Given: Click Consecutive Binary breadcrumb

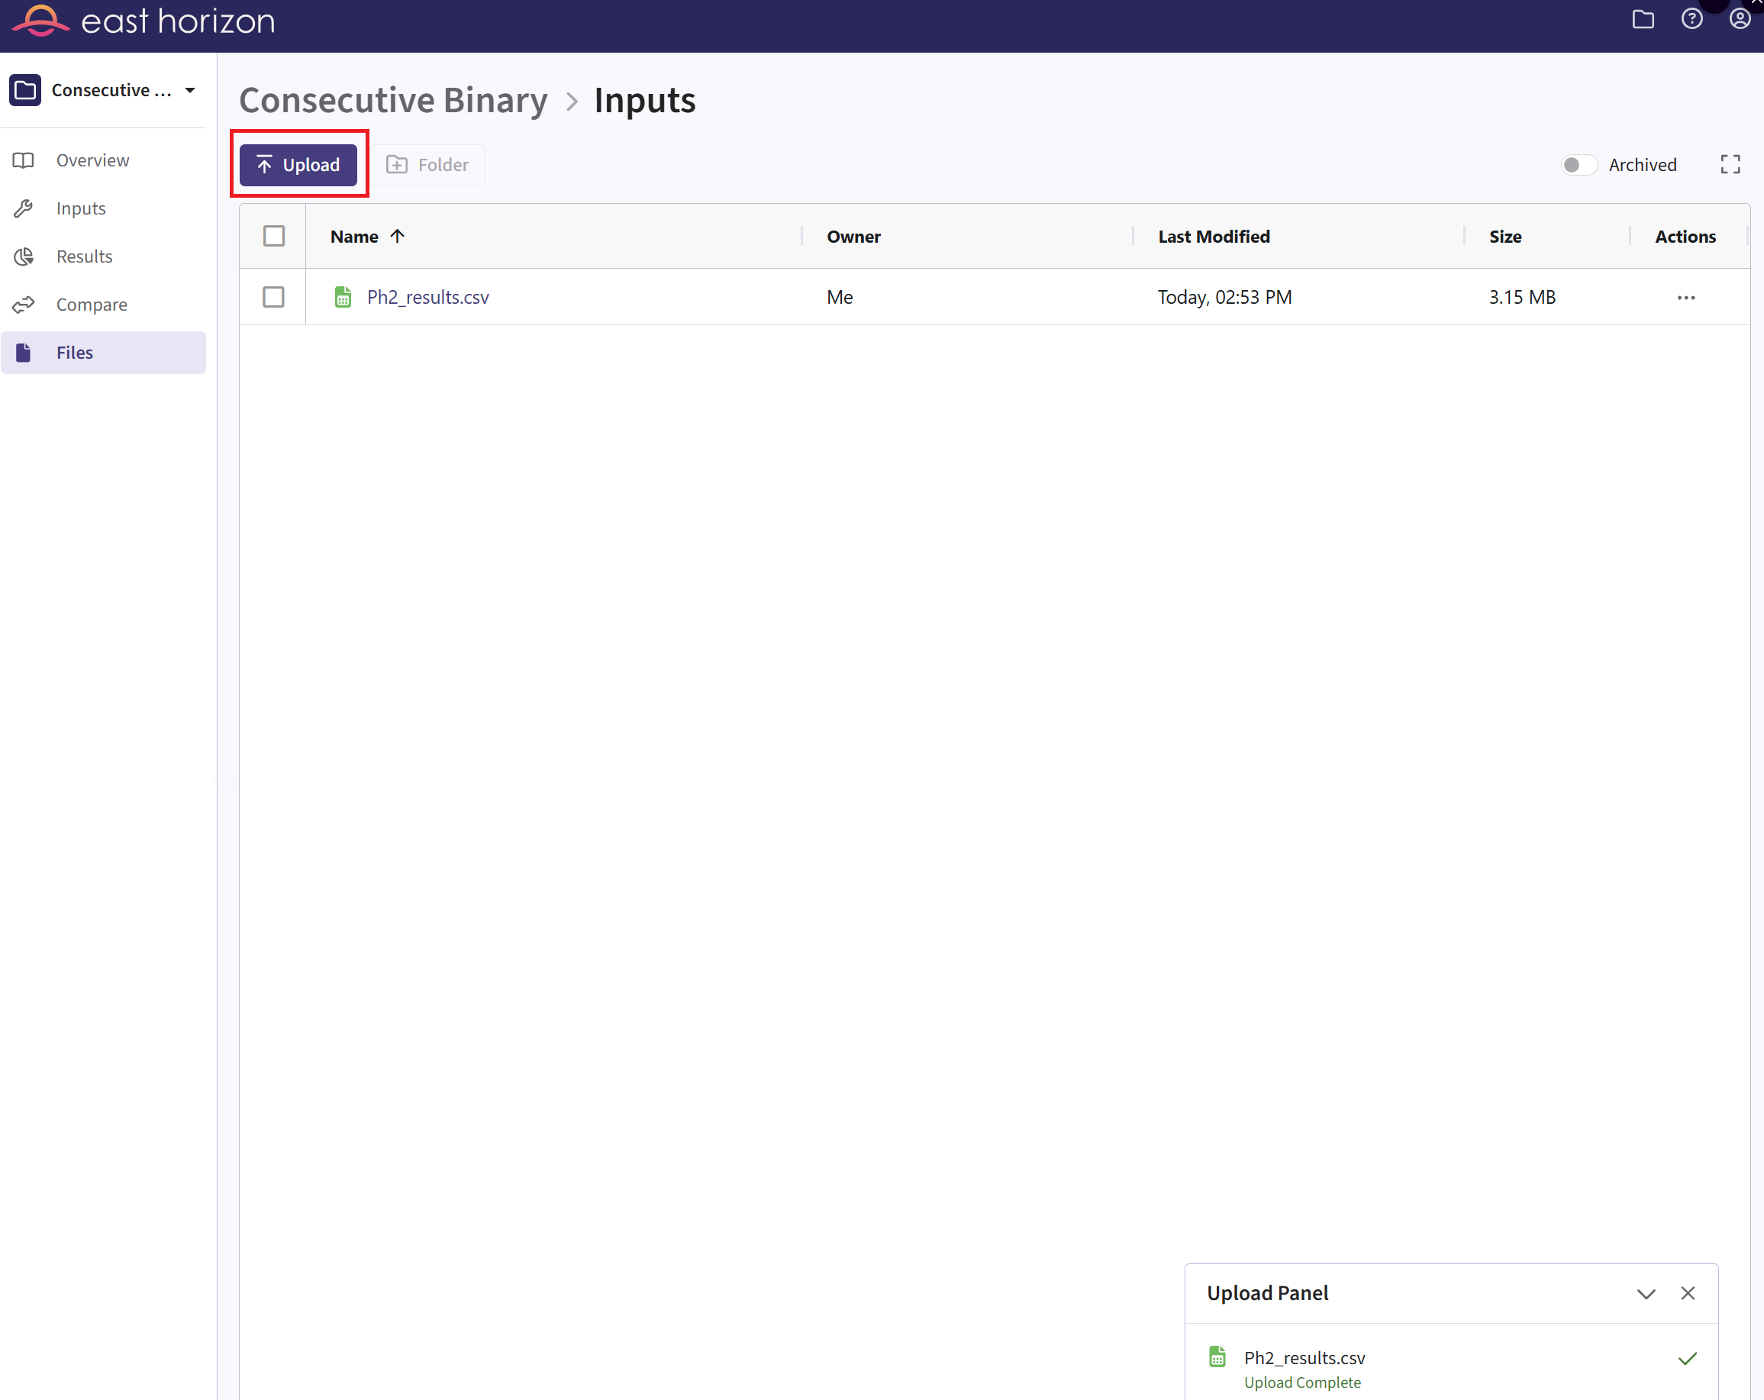Looking at the screenshot, I should 394,101.
